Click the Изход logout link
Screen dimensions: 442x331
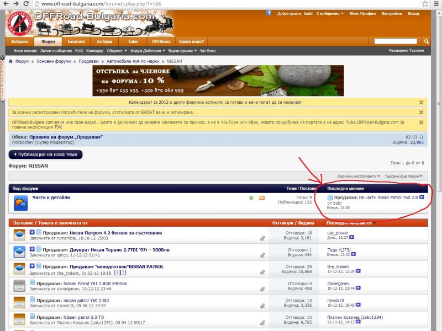tap(413, 13)
